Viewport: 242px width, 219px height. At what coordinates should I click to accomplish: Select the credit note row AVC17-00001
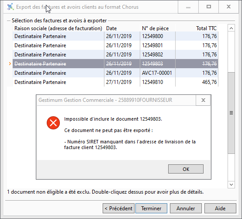[x=115, y=73]
